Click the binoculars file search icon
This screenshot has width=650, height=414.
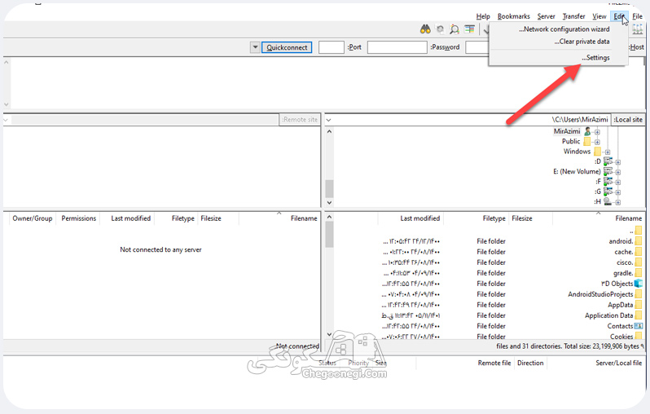425,29
